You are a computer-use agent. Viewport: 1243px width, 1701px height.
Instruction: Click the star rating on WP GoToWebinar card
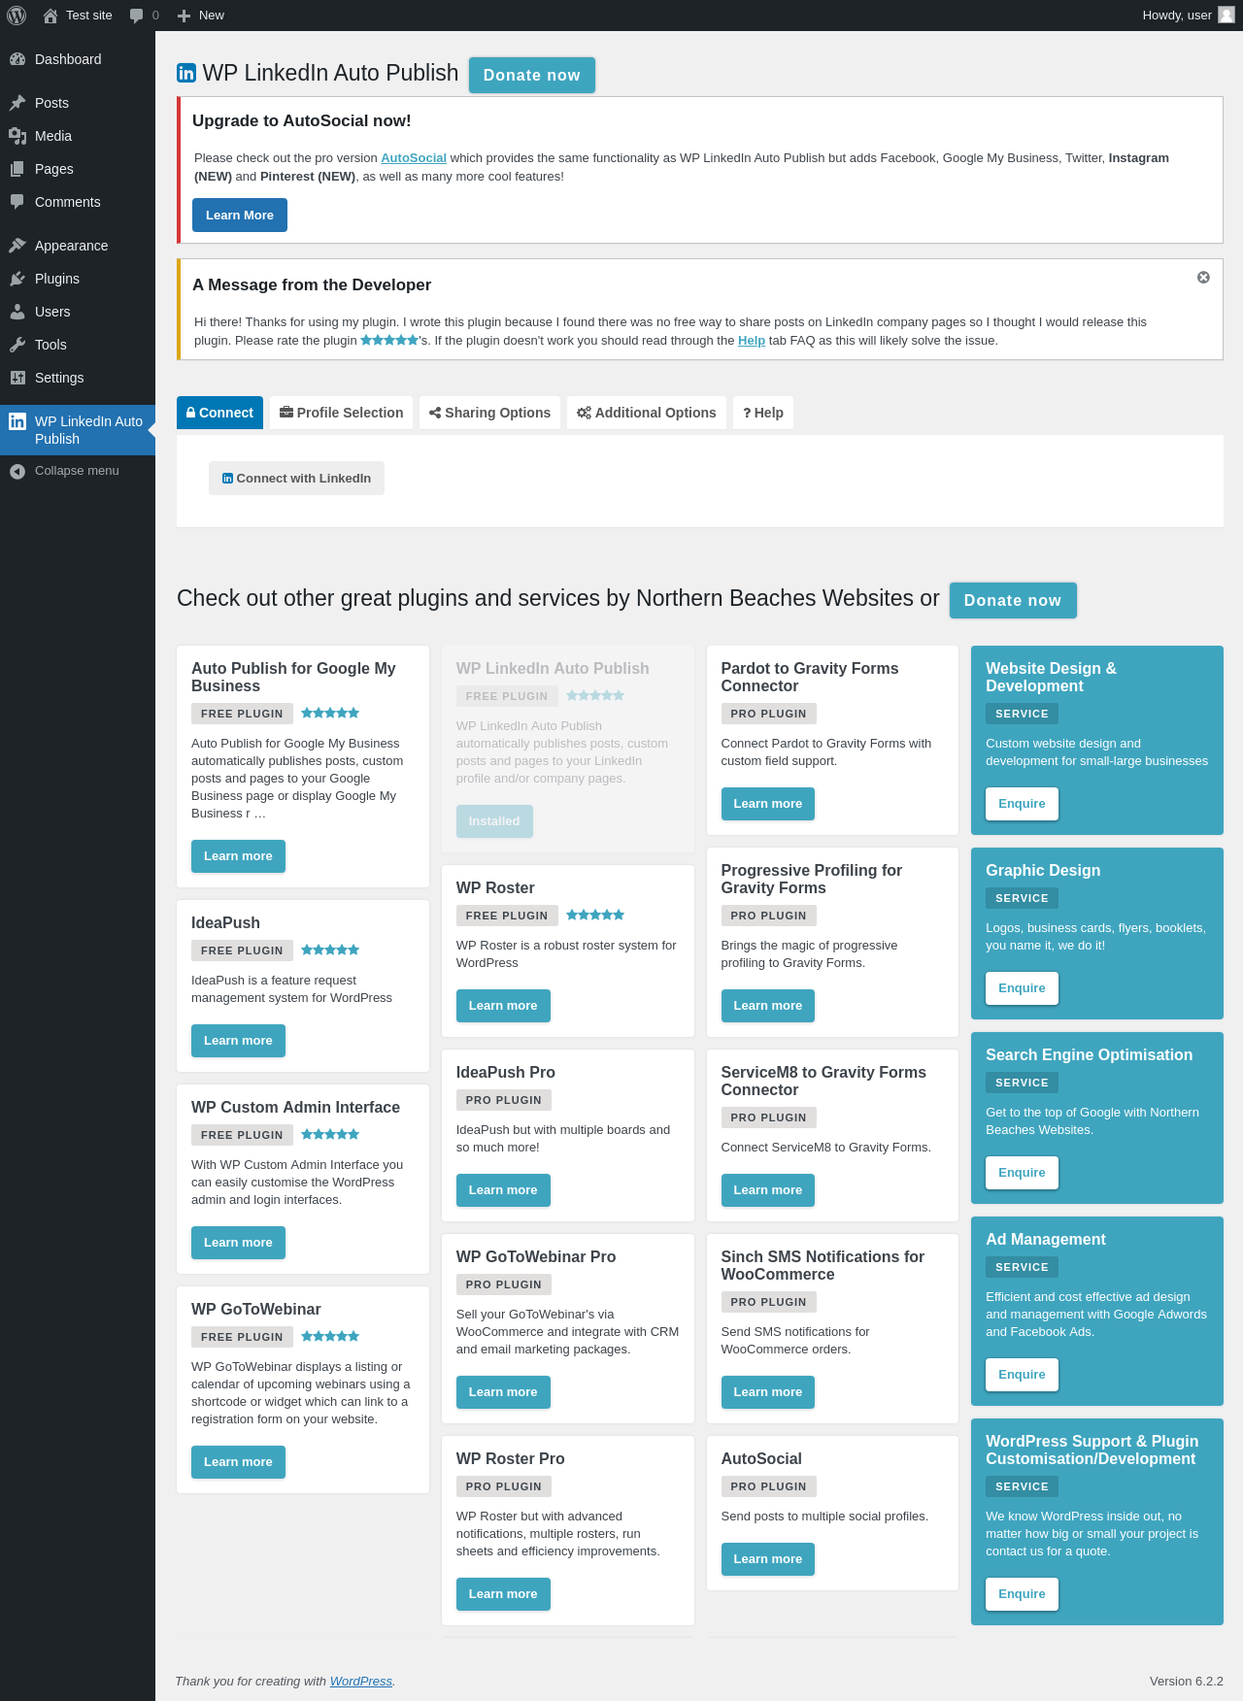tap(330, 1336)
